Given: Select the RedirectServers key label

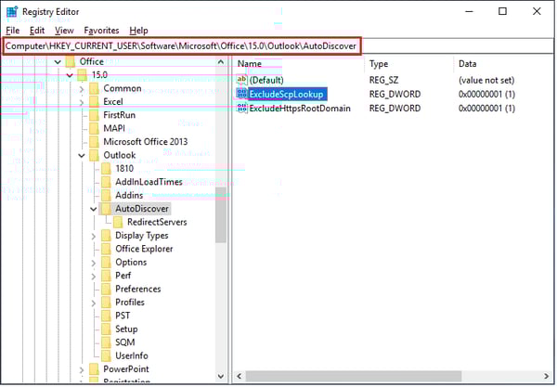Looking at the screenshot, I should click(157, 222).
